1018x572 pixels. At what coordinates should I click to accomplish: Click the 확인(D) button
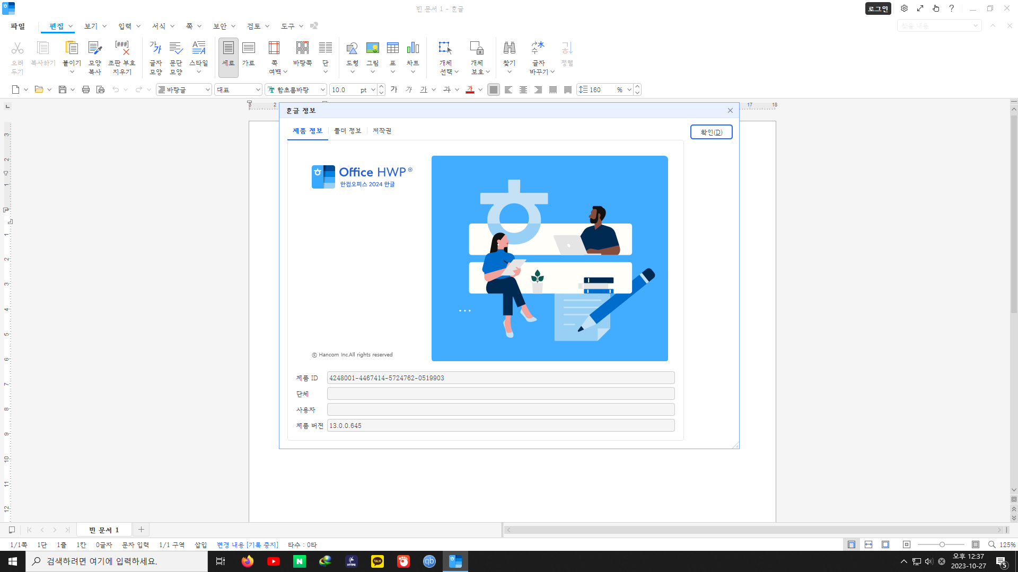point(712,132)
